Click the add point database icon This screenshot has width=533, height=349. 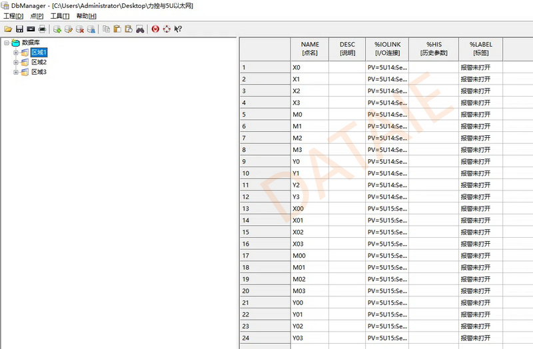click(x=57, y=29)
